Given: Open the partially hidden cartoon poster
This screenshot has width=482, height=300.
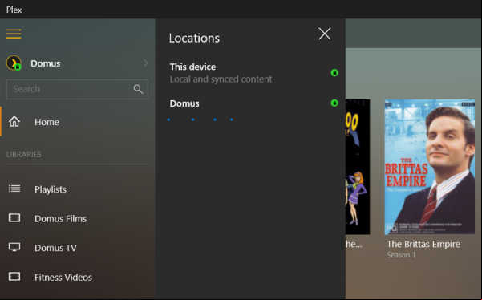Looking at the screenshot, I should (x=358, y=167).
